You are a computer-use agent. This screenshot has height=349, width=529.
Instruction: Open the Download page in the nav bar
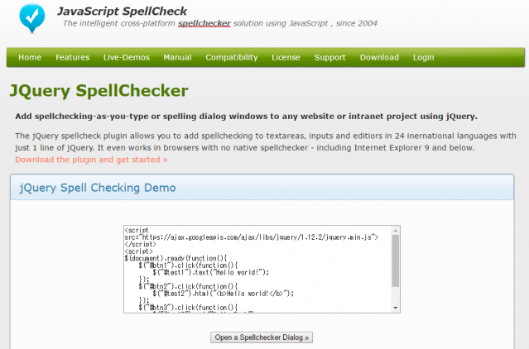point(379,58)
